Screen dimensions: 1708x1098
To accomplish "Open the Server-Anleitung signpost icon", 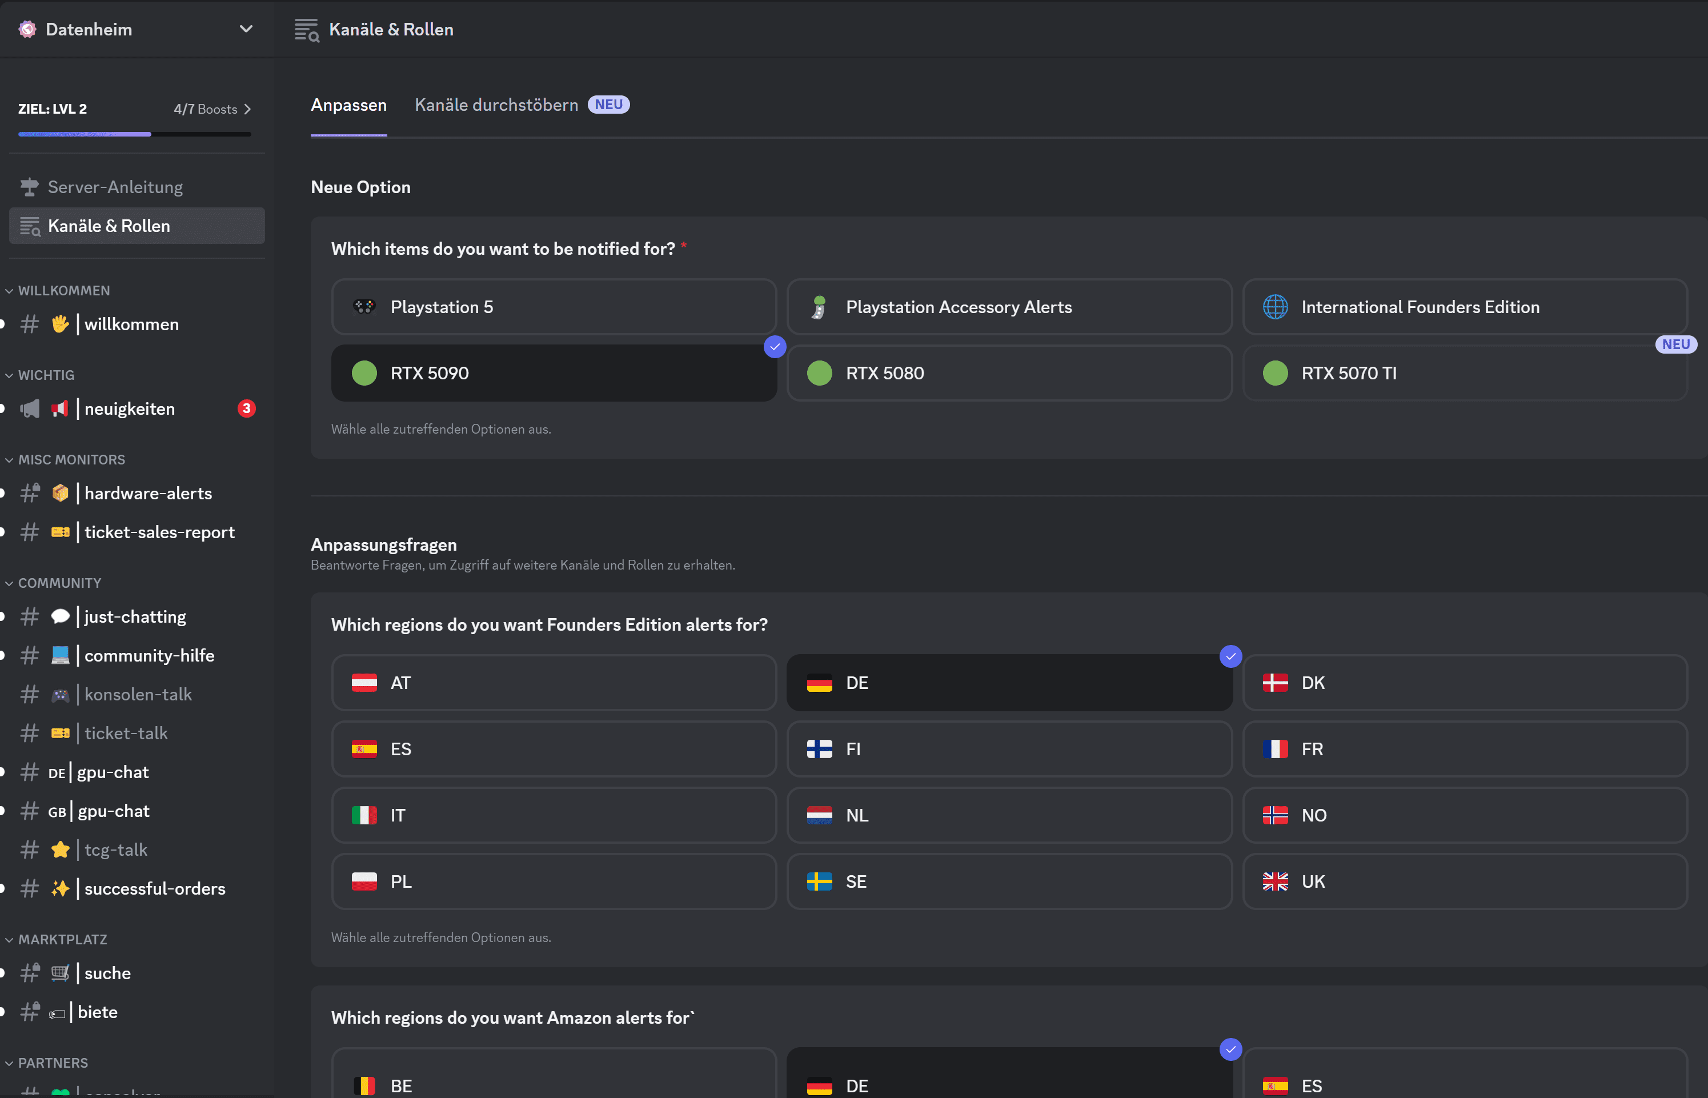I will coord(29,187).
